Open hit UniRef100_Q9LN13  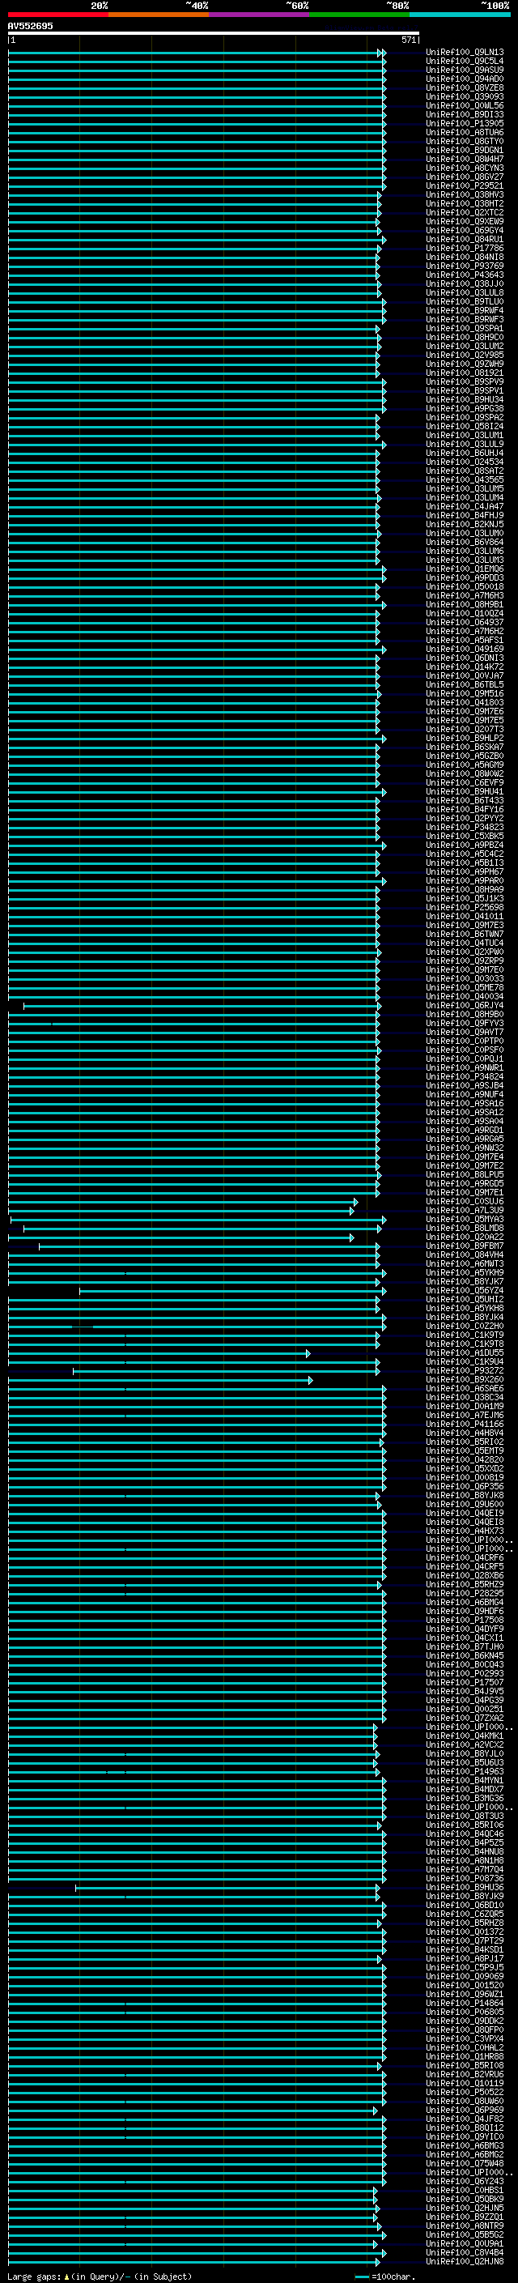click(x=465, y=53)
